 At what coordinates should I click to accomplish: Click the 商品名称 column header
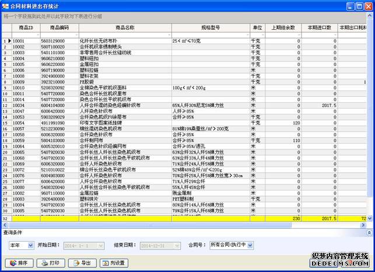(x=125, y=27)
